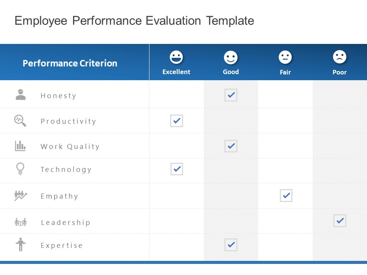Click the Expertise standing person icon

click(x=21, y=244)
